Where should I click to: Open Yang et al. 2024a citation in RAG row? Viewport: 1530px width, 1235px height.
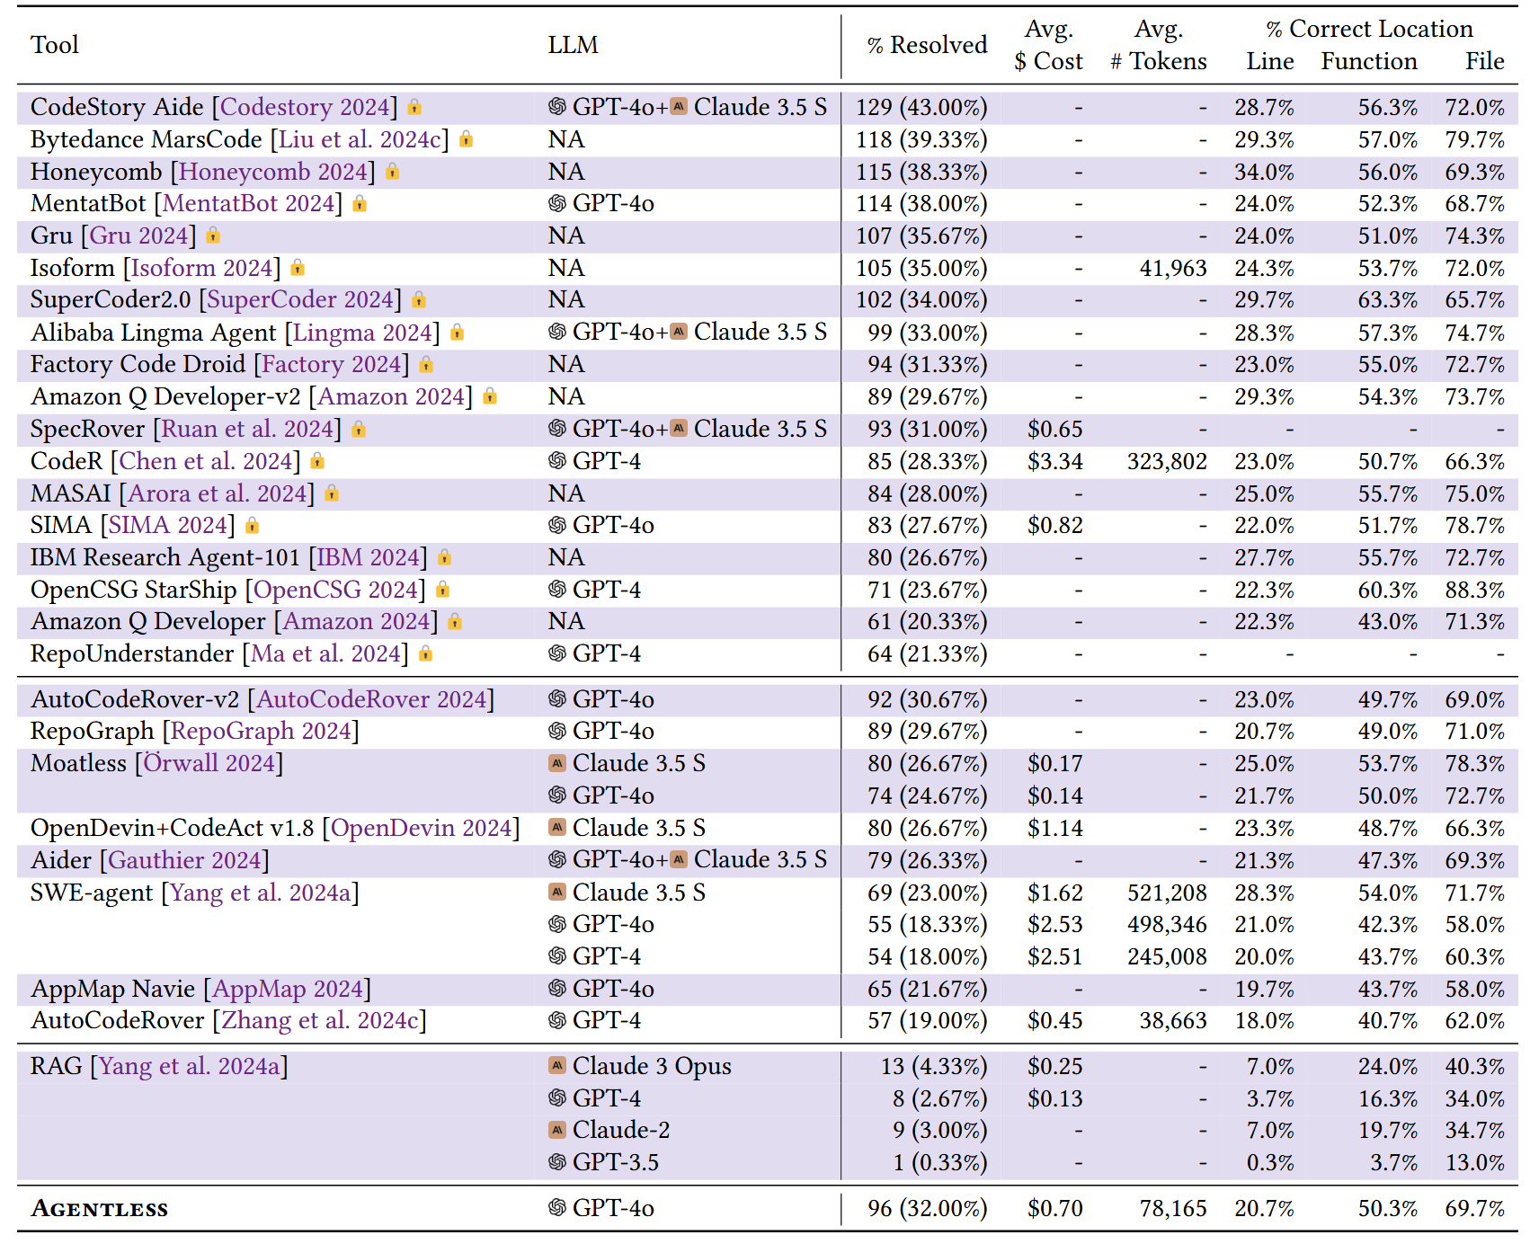190,1066
